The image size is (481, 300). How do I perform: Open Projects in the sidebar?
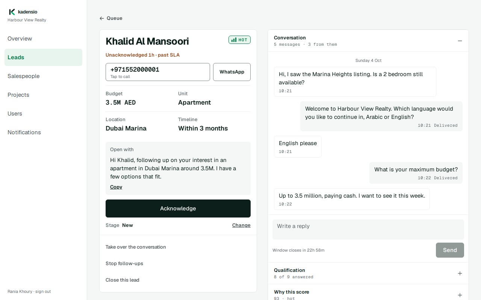pos(43,95)
